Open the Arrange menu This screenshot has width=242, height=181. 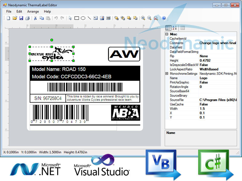tap(33, 11)
